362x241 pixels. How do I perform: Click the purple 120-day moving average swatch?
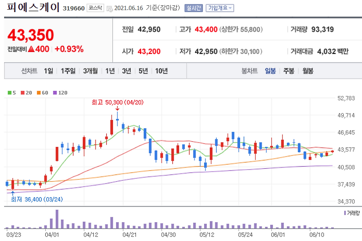[55, 93]
